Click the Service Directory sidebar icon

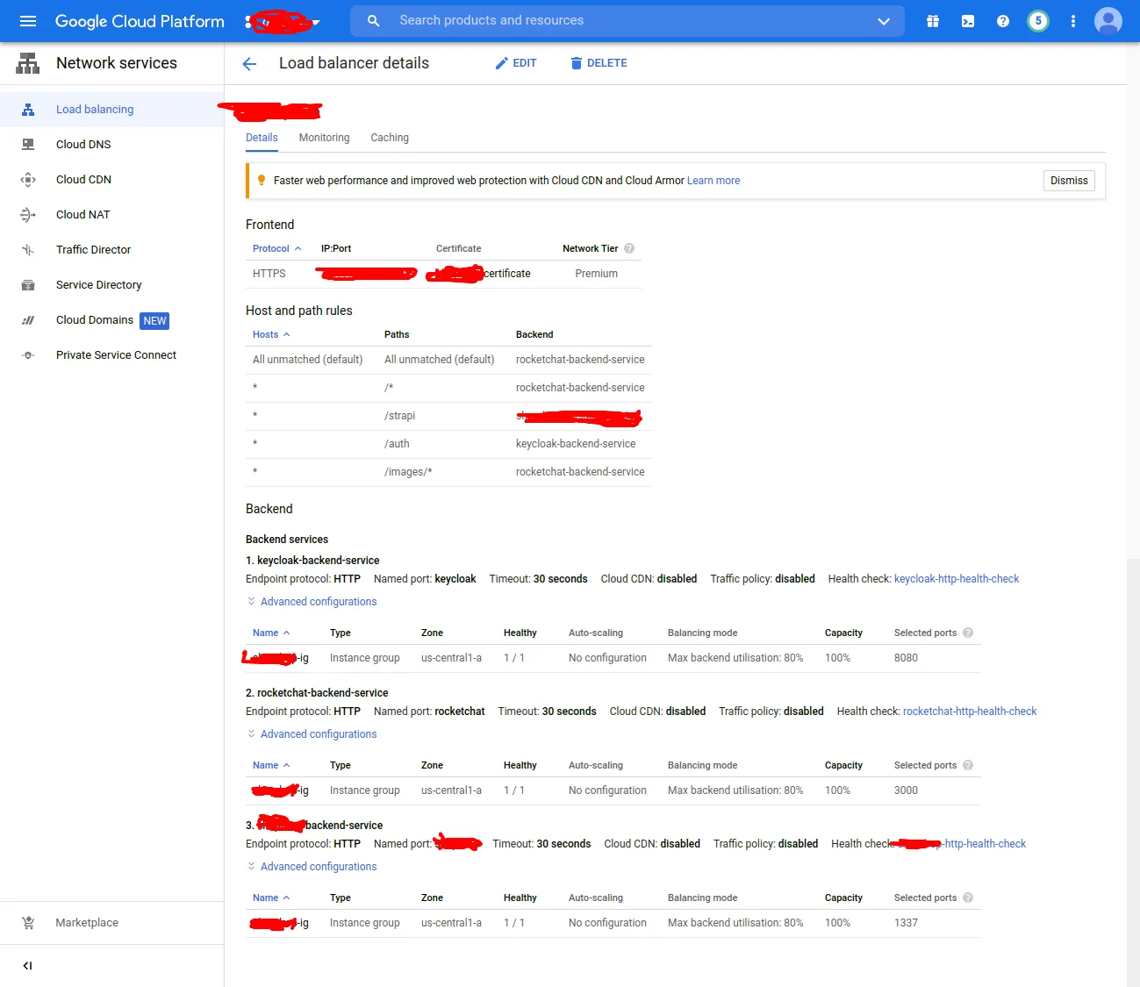28,285
